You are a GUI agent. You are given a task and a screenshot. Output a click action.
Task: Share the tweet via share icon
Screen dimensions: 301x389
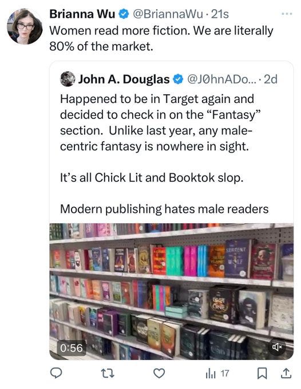click(286, 373)
